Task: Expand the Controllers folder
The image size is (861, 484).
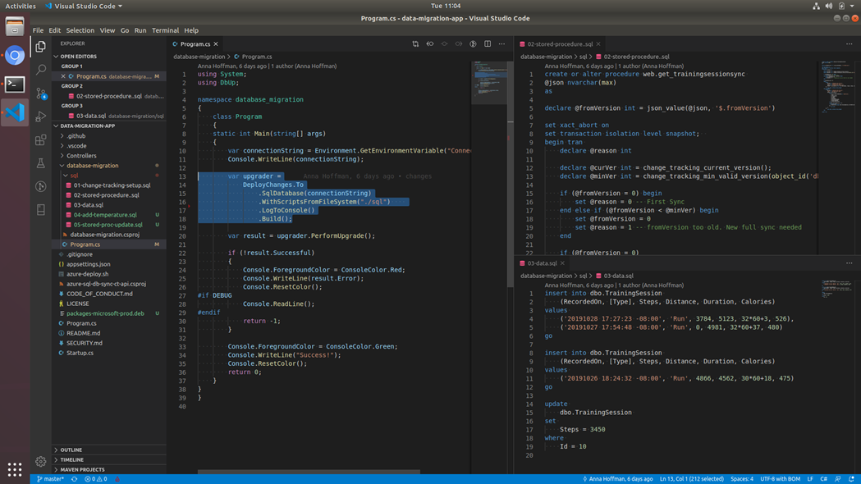Action: (x=81, y=156)
